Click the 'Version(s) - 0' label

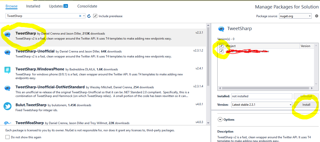[x=226, y=39]
